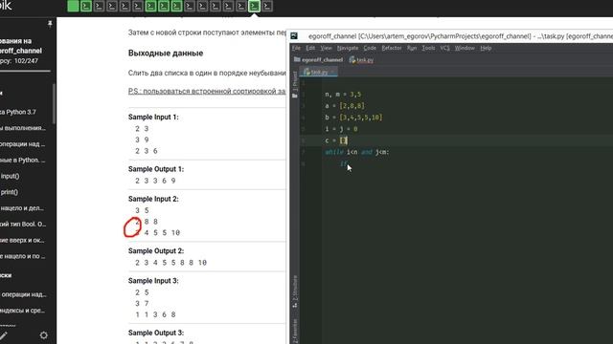Toggle the Favorites tool window button
The width and height of the screenshot is (613, 344).
coord(295,332)
